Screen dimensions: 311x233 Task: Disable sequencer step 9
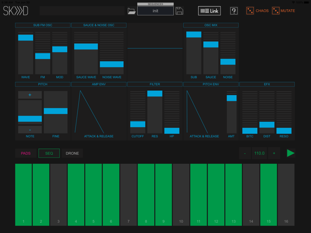click(163, 194)
